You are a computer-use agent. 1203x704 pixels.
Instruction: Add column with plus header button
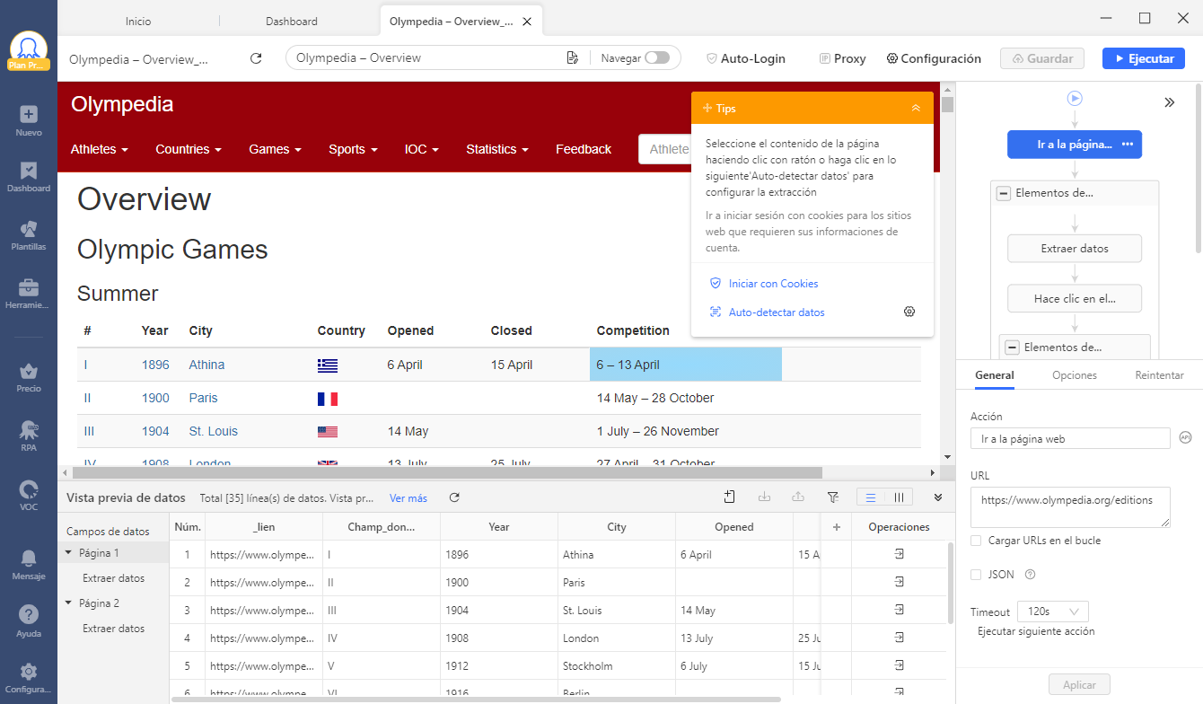pyautogui.click(x=837, y=527)
